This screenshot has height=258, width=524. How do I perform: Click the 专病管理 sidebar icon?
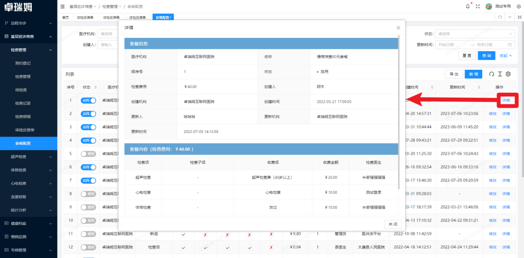[x=6, y=250]
